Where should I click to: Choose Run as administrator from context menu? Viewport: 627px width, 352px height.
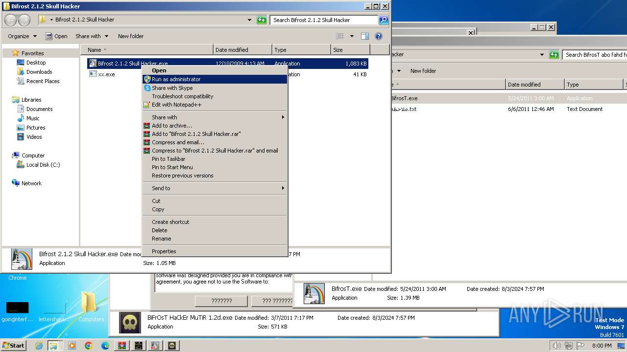[x=215, y=79]
